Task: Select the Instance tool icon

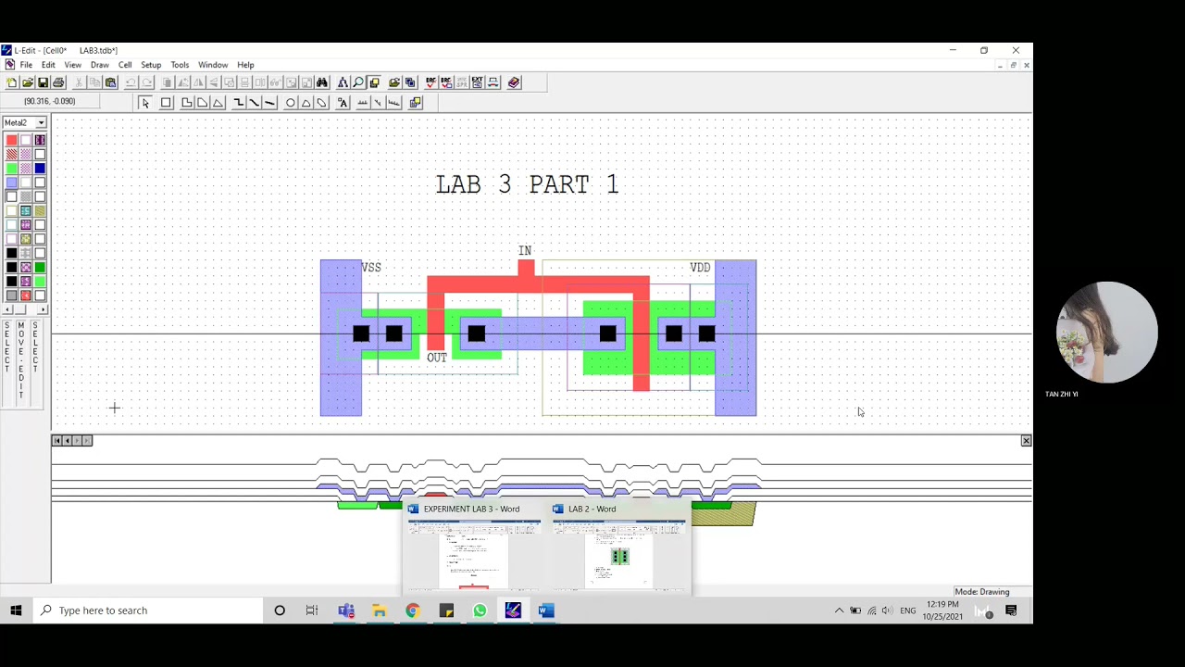Action: pyautogui.click(x=416, y=103)
